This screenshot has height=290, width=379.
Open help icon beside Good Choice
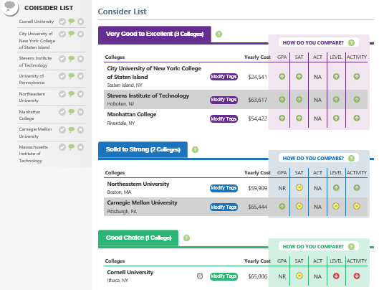(186, 238)
